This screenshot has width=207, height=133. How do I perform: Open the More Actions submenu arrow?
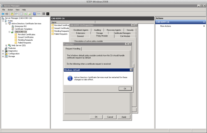(x=204, y=26)
